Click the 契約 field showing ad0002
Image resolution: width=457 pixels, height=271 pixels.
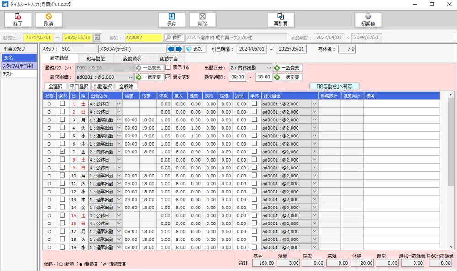[x=143, y=37]
